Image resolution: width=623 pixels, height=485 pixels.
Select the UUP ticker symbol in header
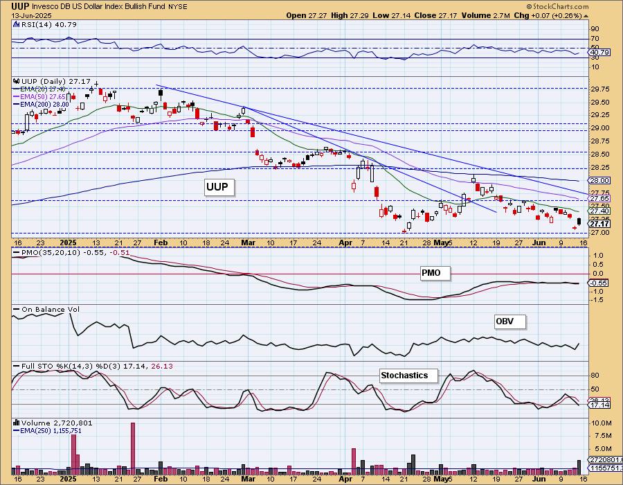(x=20, y=6)
